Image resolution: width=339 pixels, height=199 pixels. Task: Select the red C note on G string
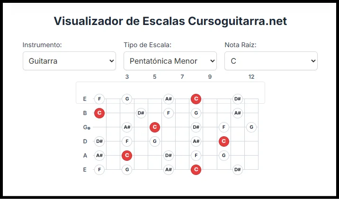point(154,127)
